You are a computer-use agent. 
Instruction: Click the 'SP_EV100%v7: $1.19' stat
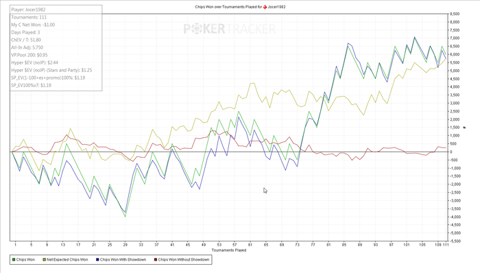31,85
